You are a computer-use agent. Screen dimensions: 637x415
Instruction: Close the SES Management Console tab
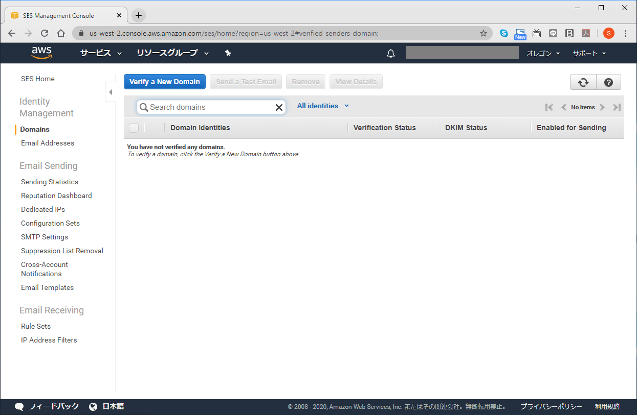tap(120, 15)
